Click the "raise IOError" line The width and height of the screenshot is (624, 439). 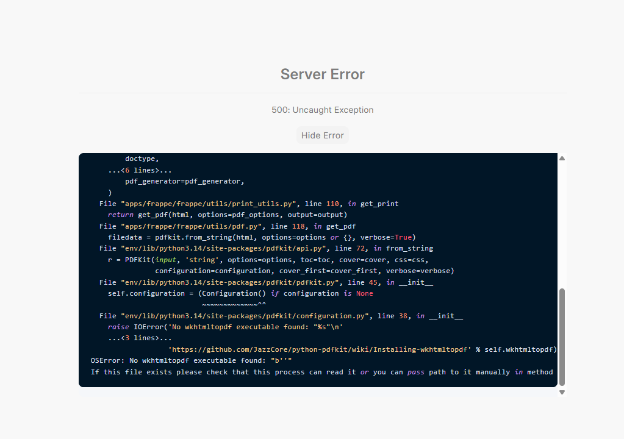coord(225,327)
